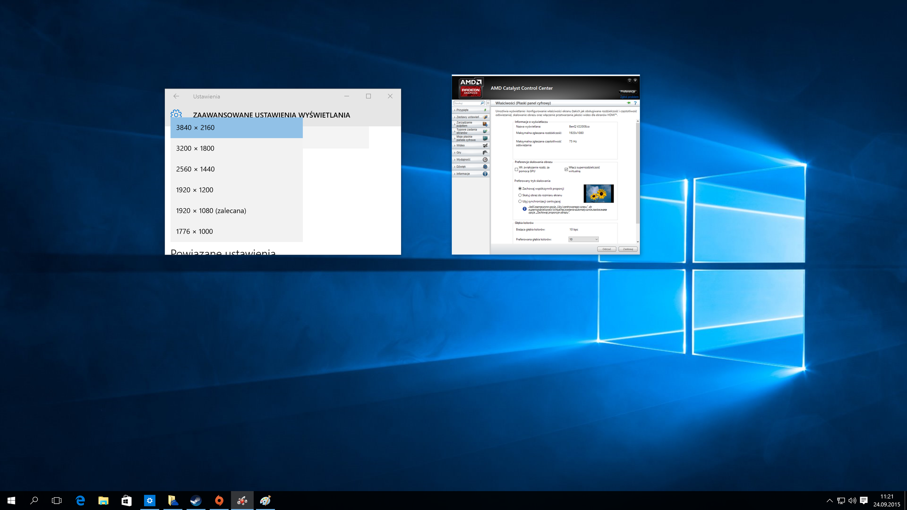Click the Catalyst help question mark icon
The image size is (907, 510).
[x=635, y=103]
